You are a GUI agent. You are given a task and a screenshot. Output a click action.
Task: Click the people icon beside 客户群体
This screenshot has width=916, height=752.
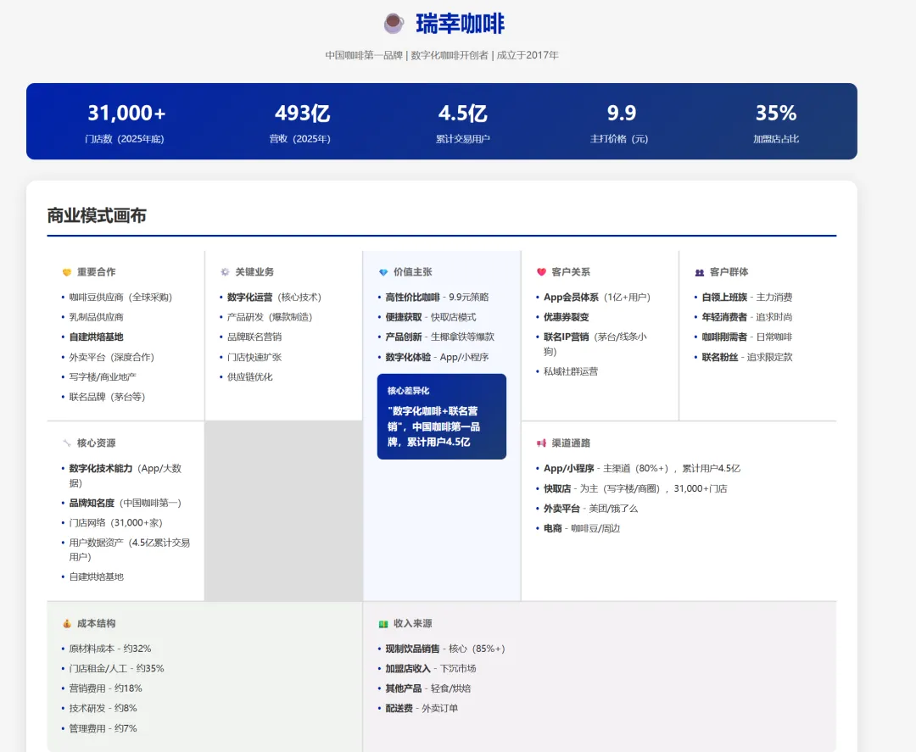pos(699,272)
